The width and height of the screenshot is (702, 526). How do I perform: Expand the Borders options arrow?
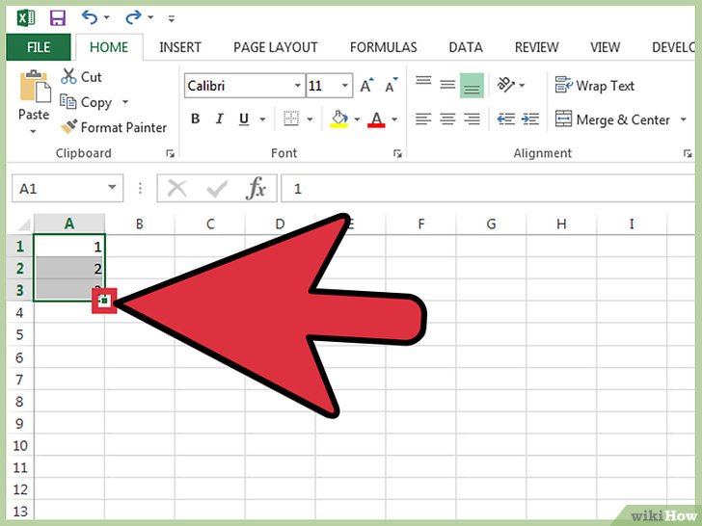[310, 119]
